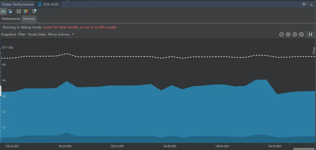Click the 16 axis value

coord(4,127)
